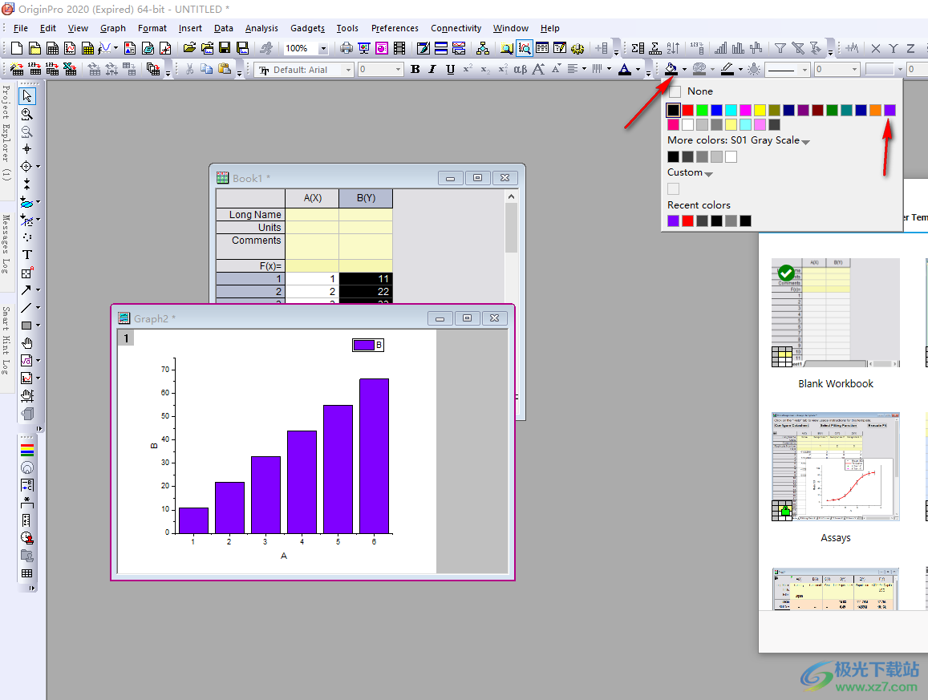
Task: Open the Connectivity menu
Action: 456,28
